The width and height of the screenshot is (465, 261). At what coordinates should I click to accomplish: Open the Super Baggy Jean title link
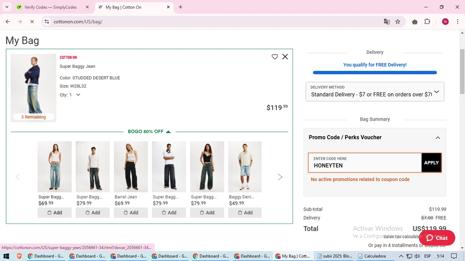[x=77, y=66]
